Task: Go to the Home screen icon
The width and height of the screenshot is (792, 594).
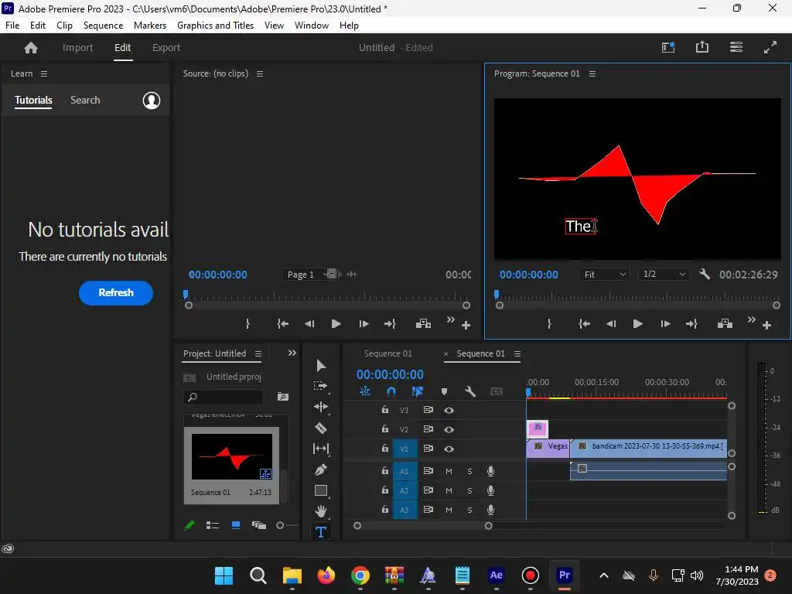Action: (x=31, y=47)
